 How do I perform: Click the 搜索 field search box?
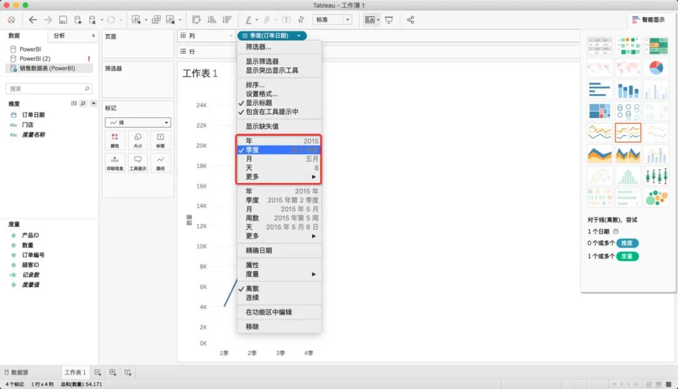point(49,88)
